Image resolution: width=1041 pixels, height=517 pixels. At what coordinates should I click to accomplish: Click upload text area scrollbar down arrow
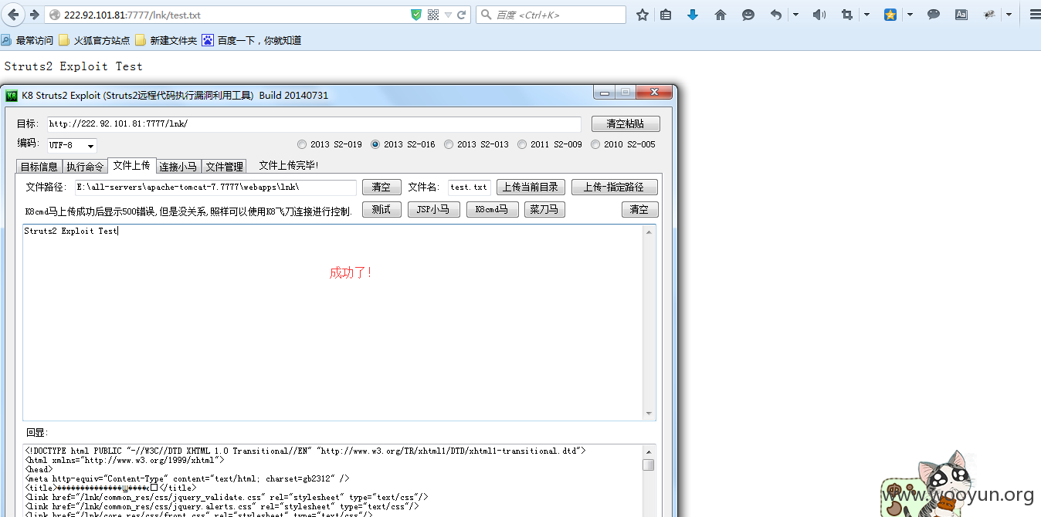649,414
